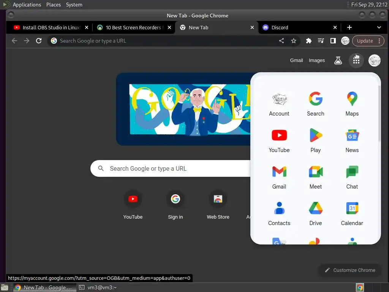Go forward to the next page

click(x=27, y=41)
